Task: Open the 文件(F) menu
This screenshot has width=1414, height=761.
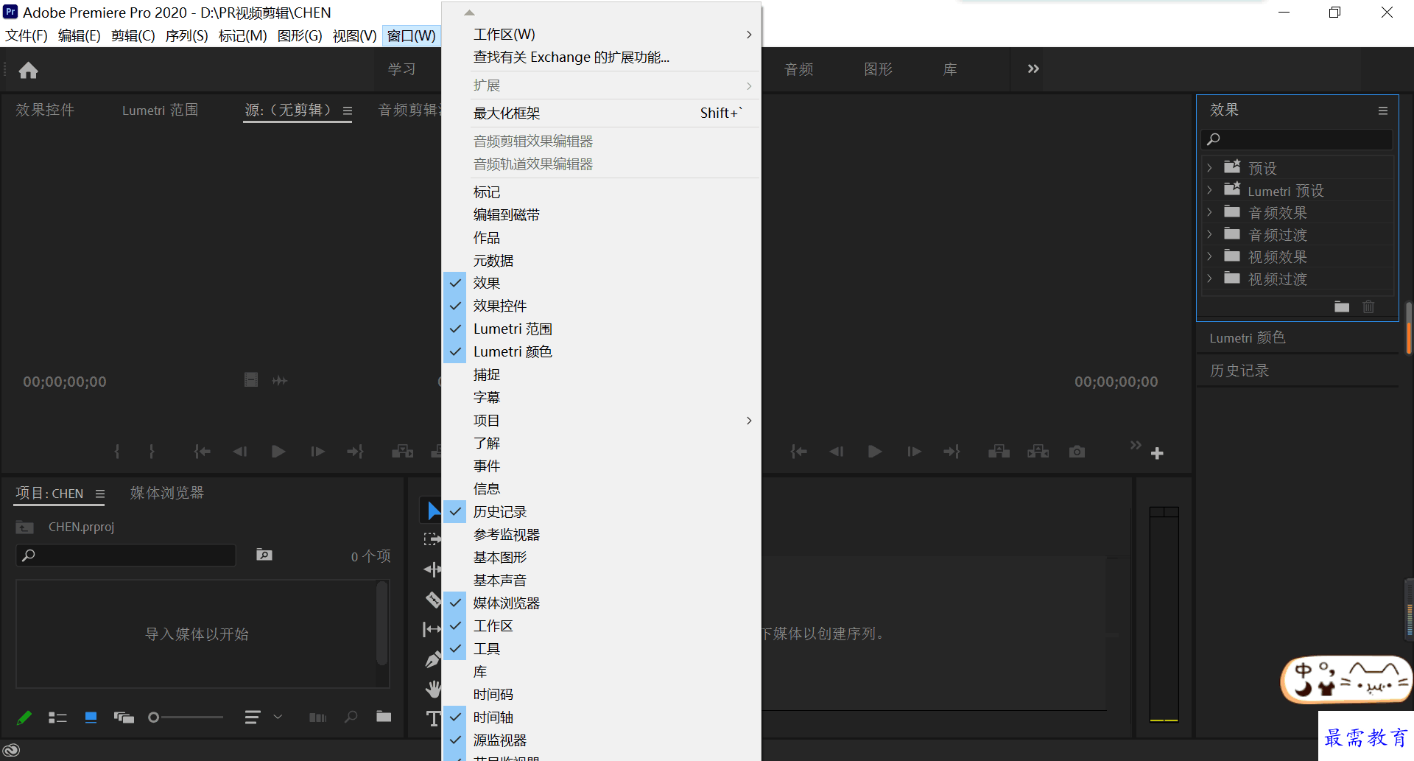Action: point(27,35)
